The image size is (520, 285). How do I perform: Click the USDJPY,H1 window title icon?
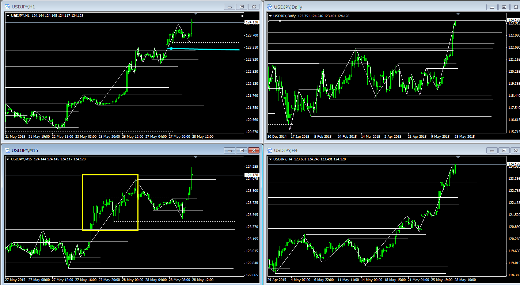(x=7, y=7)
